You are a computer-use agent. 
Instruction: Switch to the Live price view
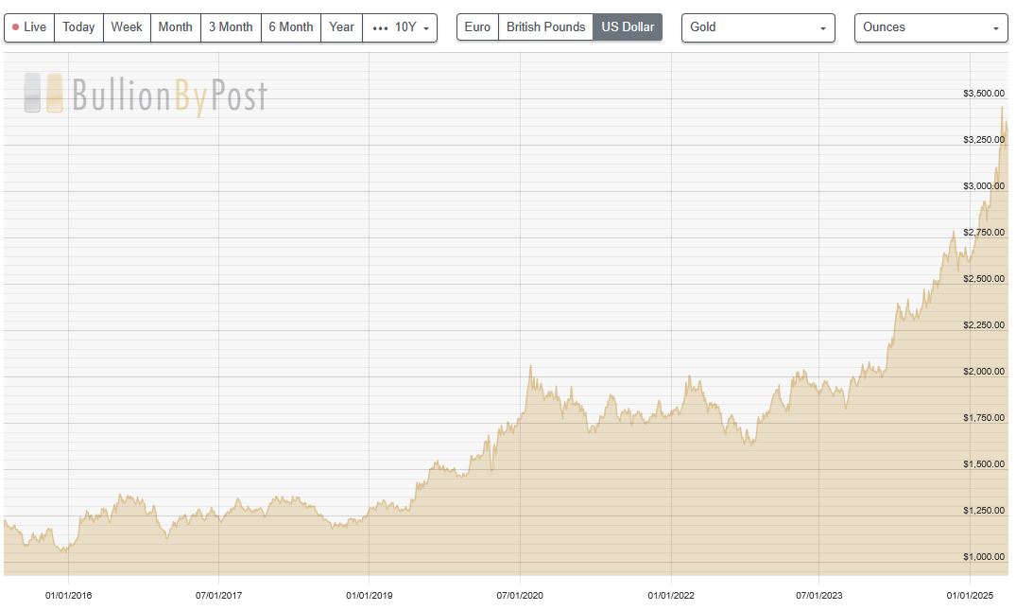29,27
